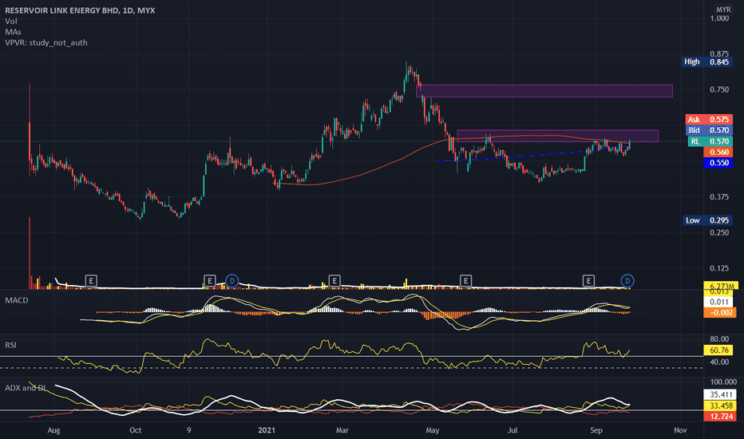744x439 pixels.
Task: Click the red DI 12.724 value label
Action: (720, 416)
